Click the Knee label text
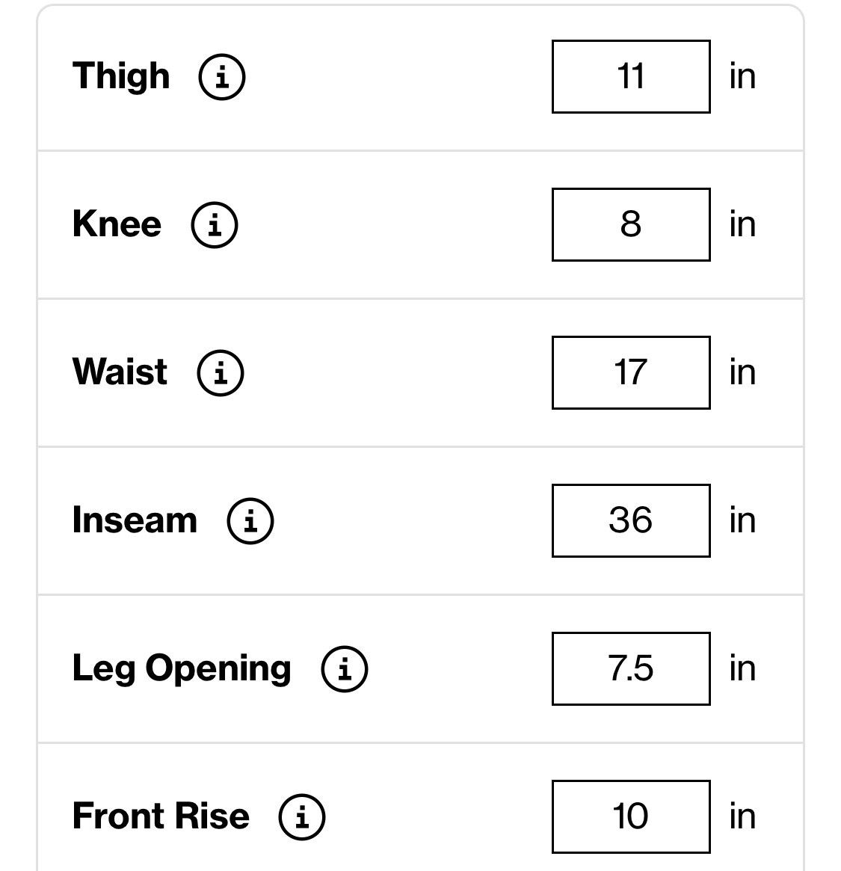 click(x=117, y=224)
